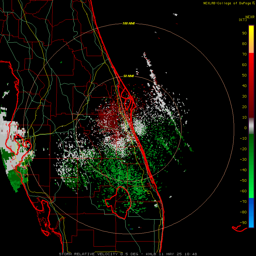The height and width of the screenshot is (256, 256).
Task: Click the -20 value on the scale
Action: coord(243,149)
